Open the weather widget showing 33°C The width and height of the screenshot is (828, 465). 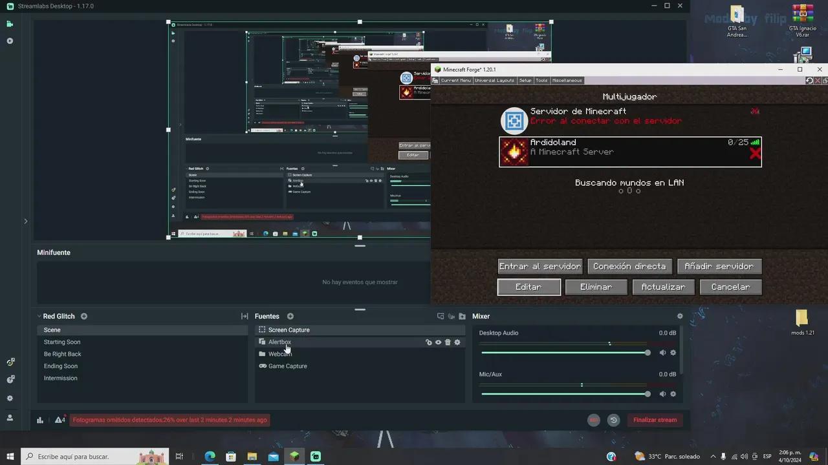(x=667, y=457)
